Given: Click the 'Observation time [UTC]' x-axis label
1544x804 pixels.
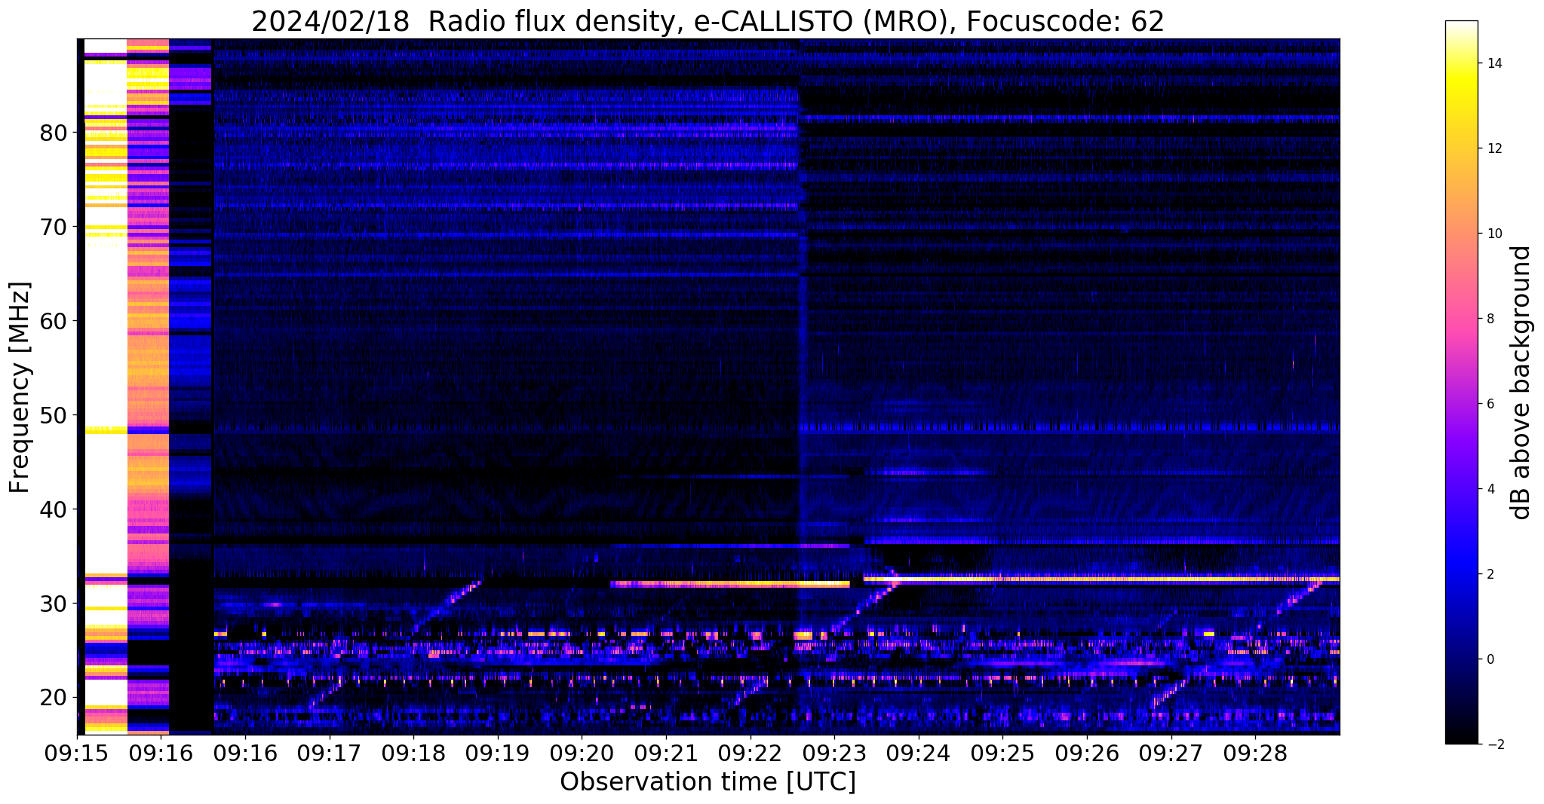Looking at the screenshot, I should click(x=708, y=781).
